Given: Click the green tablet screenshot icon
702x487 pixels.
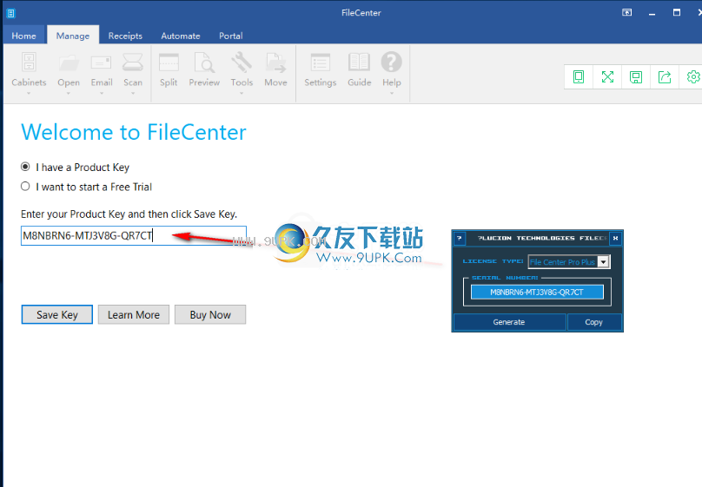Looking at the screenshot, I should pos(579,77).
